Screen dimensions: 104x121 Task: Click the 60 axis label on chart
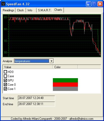5,29
